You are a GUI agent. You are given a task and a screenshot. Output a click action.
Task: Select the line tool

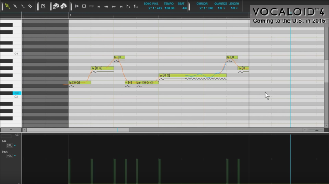[22, 6]
